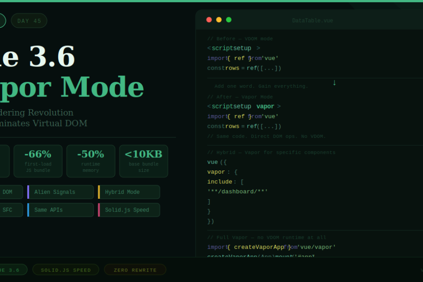Click the Alien Signals feature chip
The width and height of the screenshot is (423, 282).
point(60,192)
